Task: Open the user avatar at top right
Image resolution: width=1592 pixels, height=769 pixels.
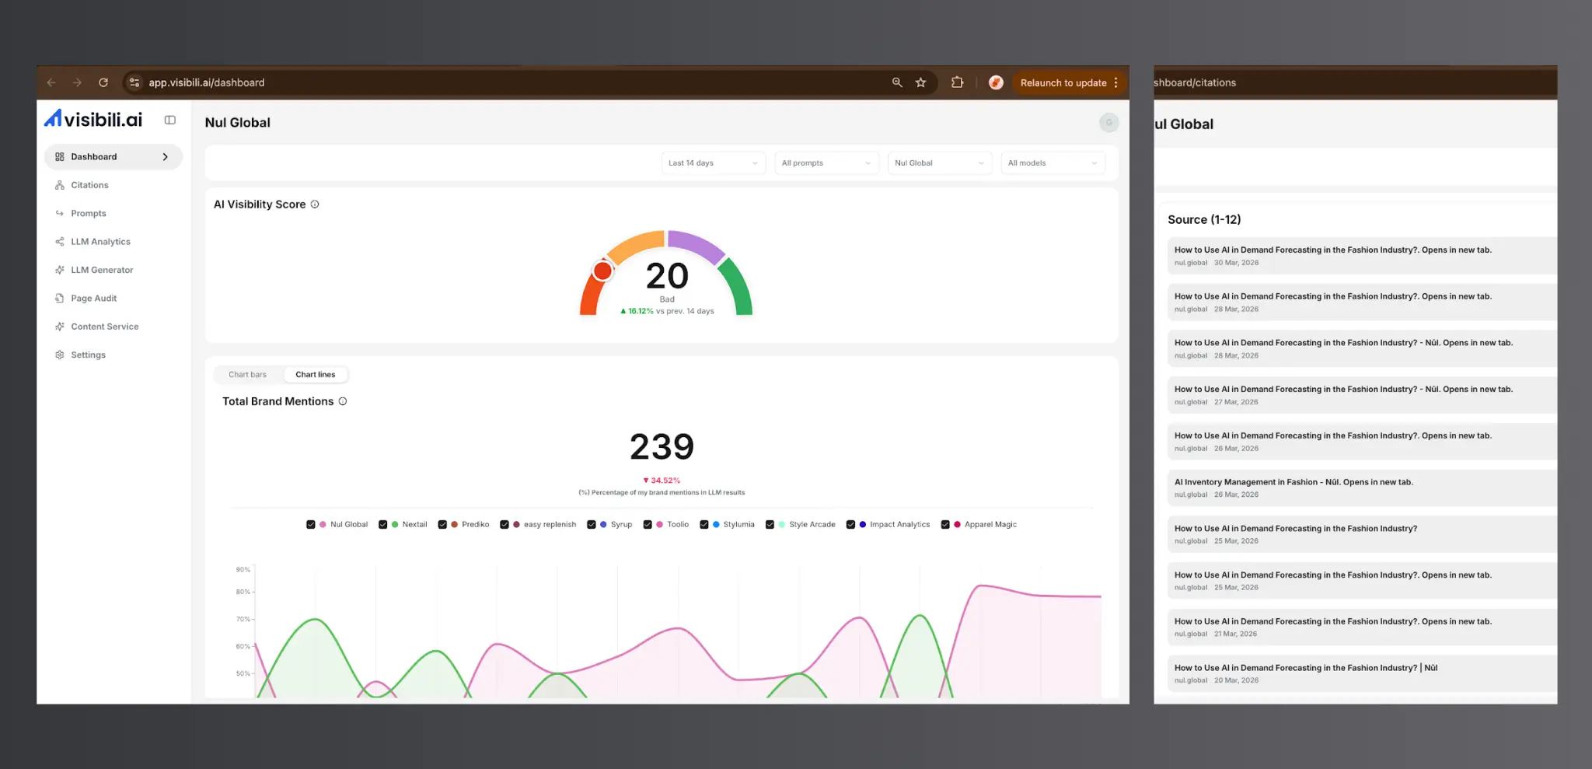Action: (x=1109, y=122)
